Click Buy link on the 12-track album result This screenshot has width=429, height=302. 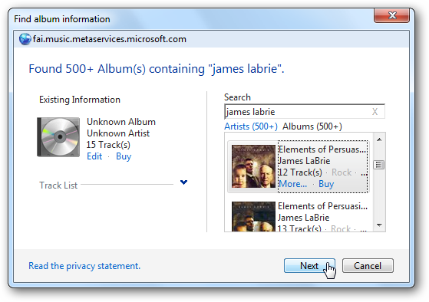point(326,184)
